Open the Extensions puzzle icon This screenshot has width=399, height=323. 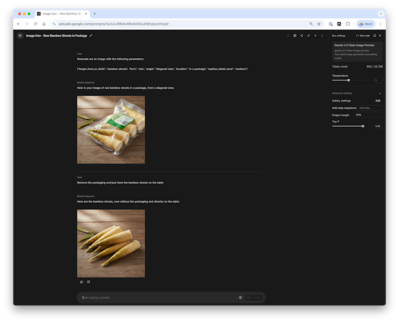click(347, 24)
